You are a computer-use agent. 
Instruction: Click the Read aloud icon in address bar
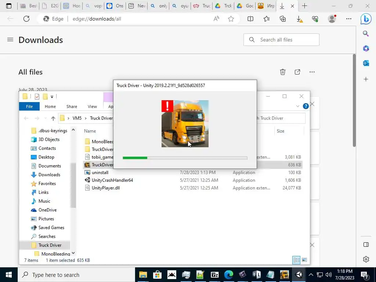point(216,19)
